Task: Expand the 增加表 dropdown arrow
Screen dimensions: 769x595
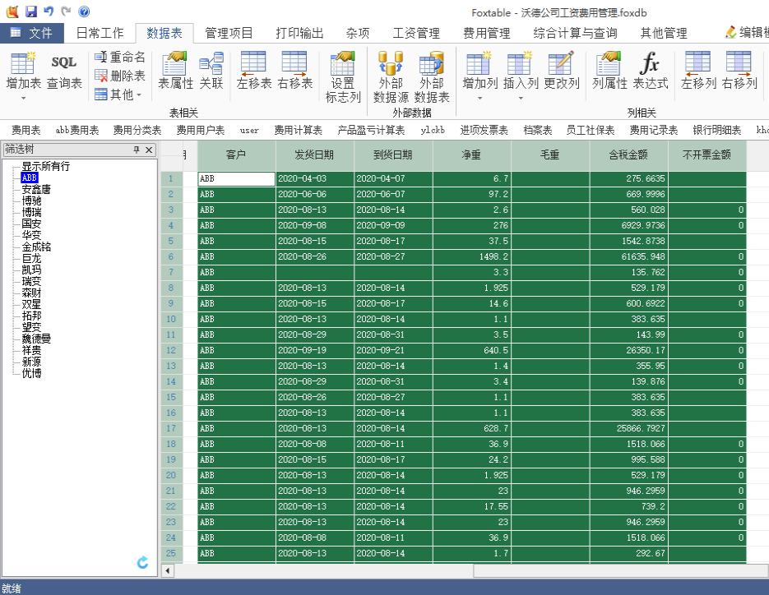Action: coord(23,99)
